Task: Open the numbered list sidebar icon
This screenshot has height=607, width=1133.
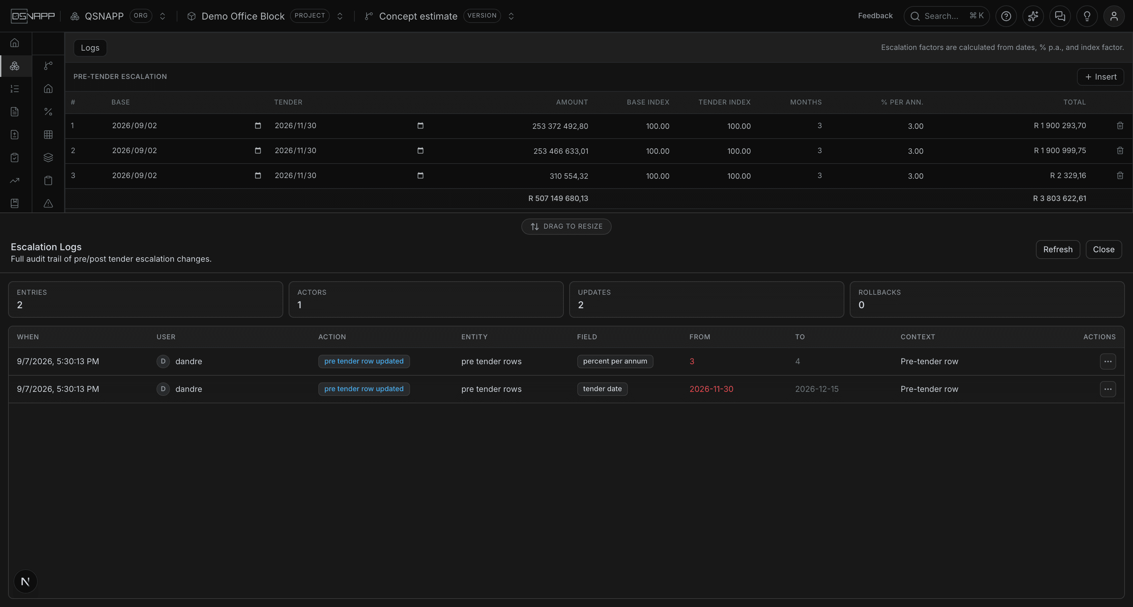Action: pyautogui.click(x=14, y=89)
